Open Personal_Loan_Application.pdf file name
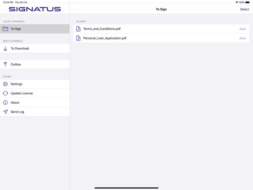Viewport: 253px width, 190px height. point(105,38)
